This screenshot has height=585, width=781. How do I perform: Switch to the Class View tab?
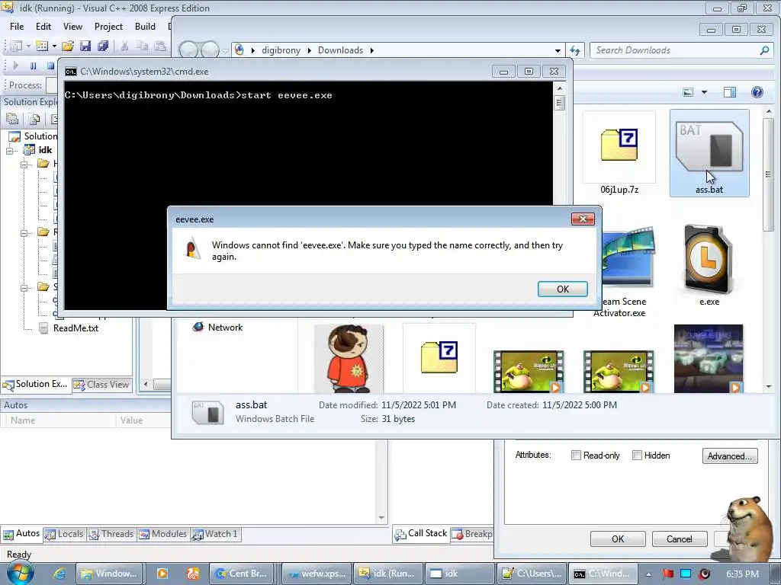[102, 385]
